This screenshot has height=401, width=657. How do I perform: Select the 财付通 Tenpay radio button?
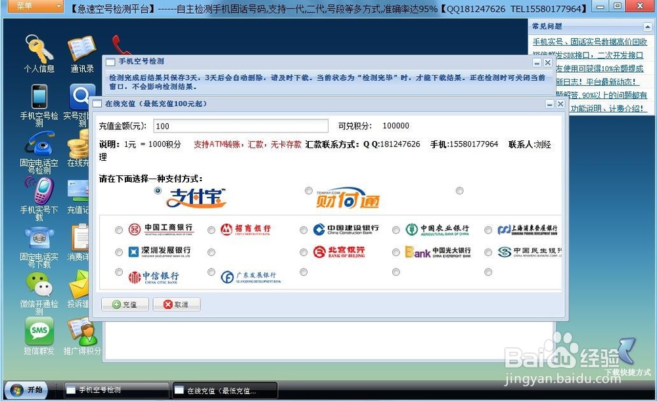tap(308, 190)
